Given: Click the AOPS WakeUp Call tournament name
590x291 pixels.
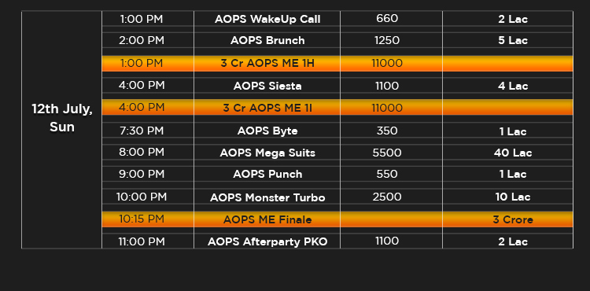Looking at the screenshot, I should [267, 19].
